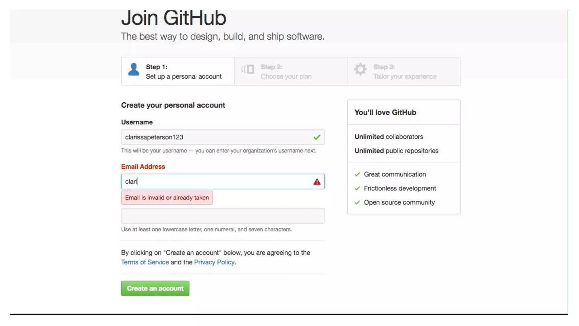Click the blue person icon in Step 1
This screenshot has height=326, width=579.
click(134, 69)
